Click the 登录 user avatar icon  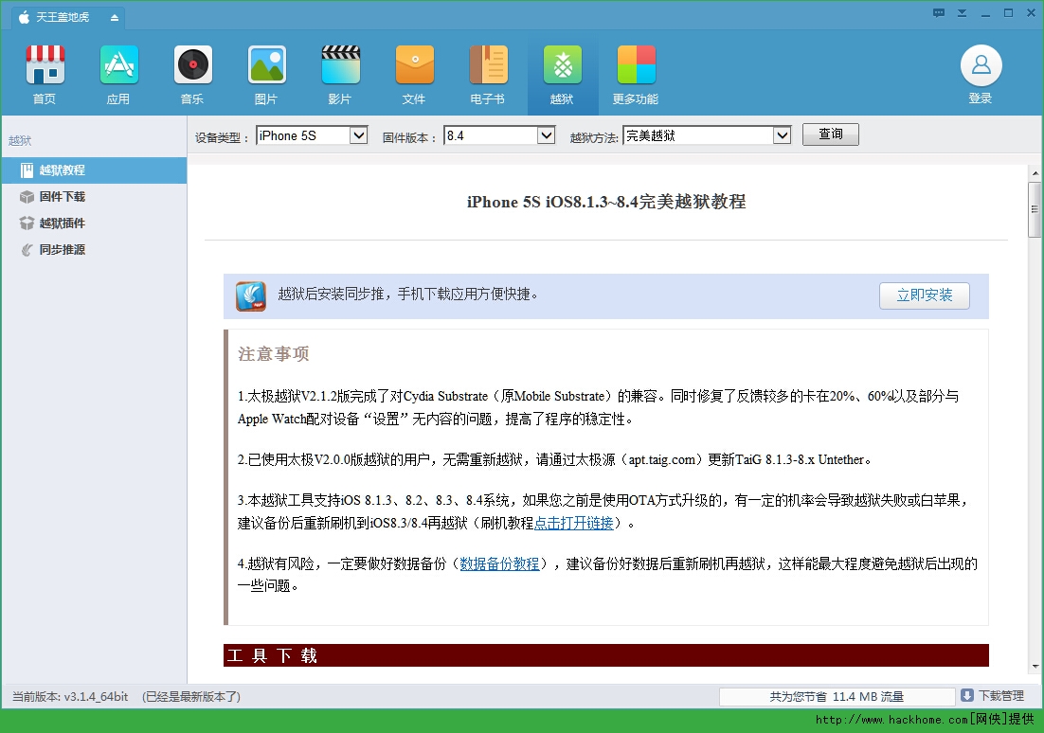[x=981, y=65]
